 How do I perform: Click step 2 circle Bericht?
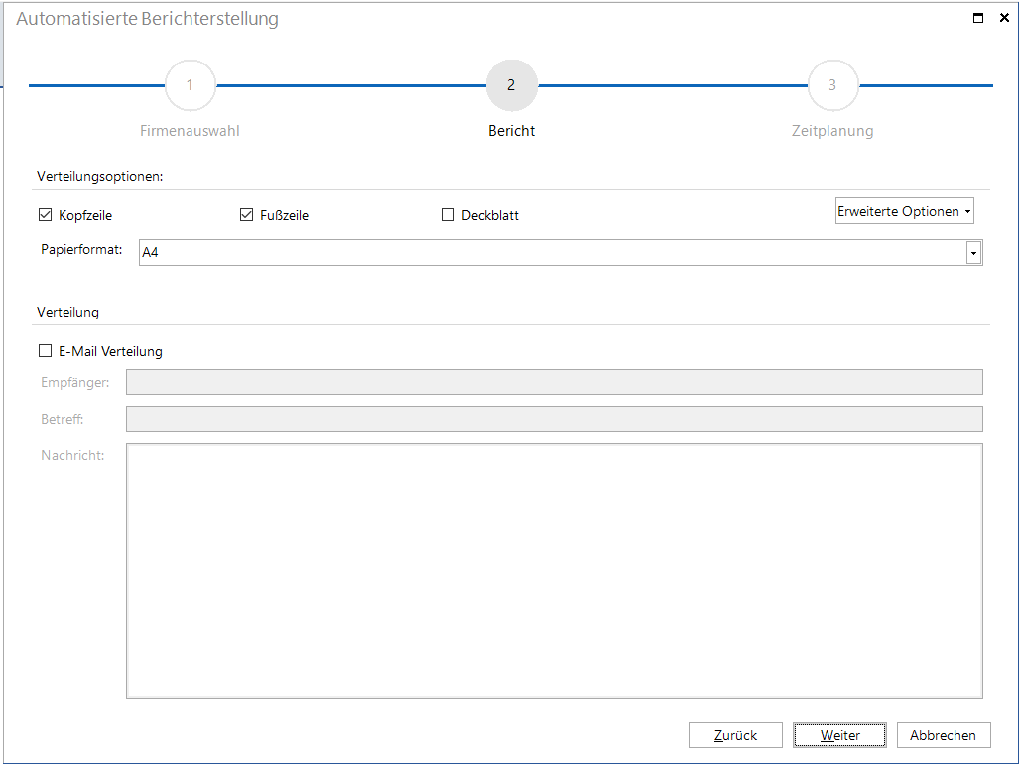click(x=511, y=85)
